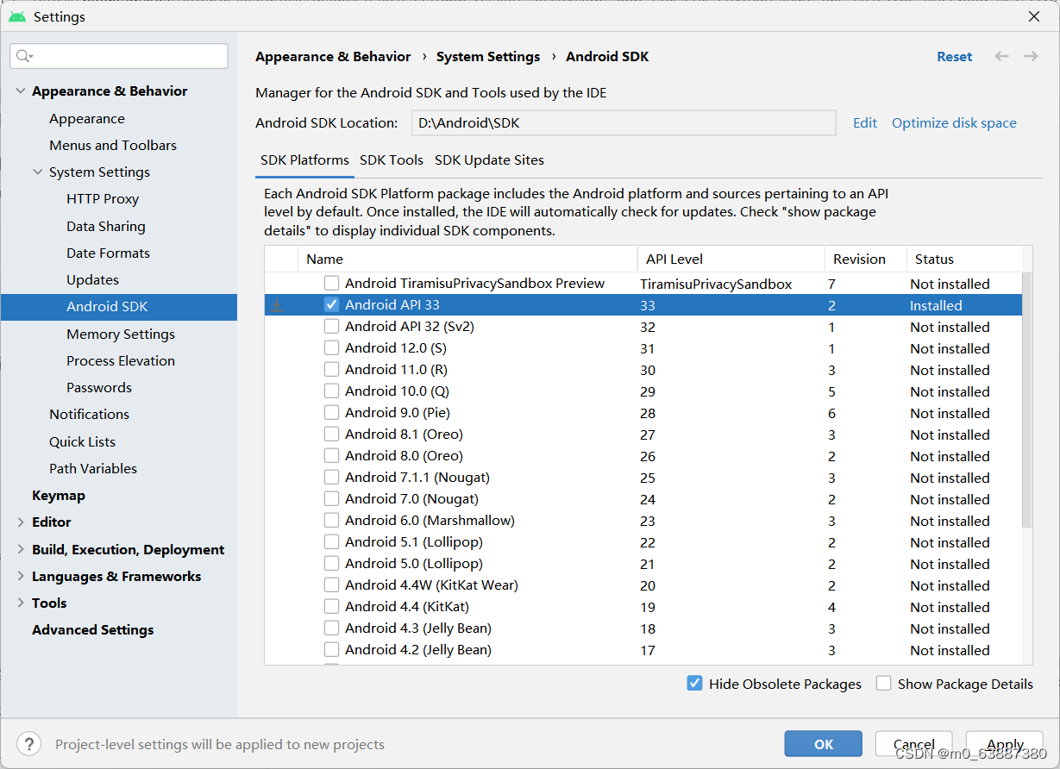Open Advanced Settings page
This screenshot has height=769, width=1060.
point(93,630)
